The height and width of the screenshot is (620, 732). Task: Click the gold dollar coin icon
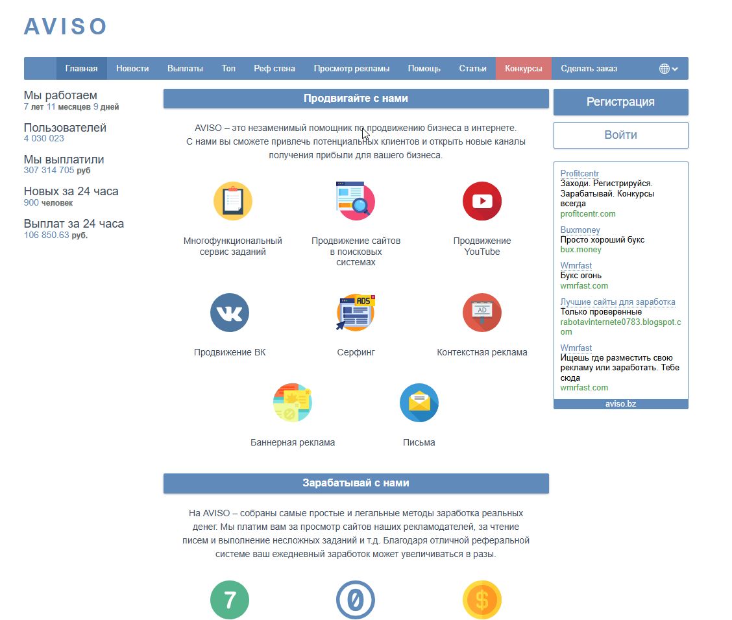coord(482,600)
